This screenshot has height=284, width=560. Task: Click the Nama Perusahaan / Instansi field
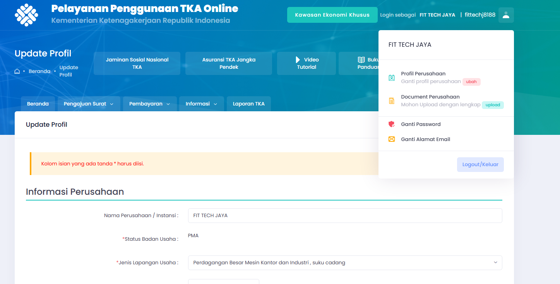[x=345, y=216]
